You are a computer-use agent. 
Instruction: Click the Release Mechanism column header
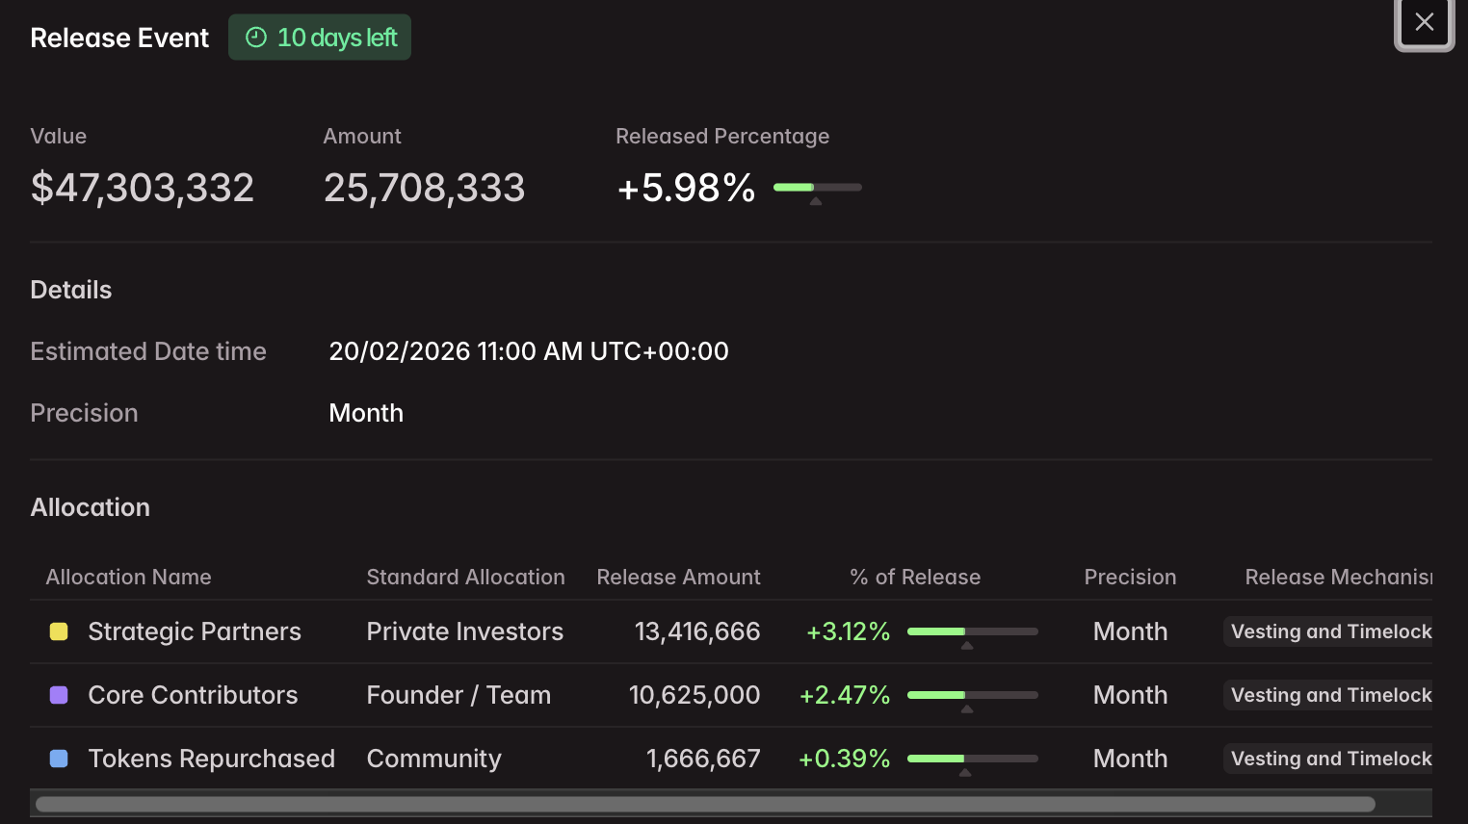click(1337, 577)
